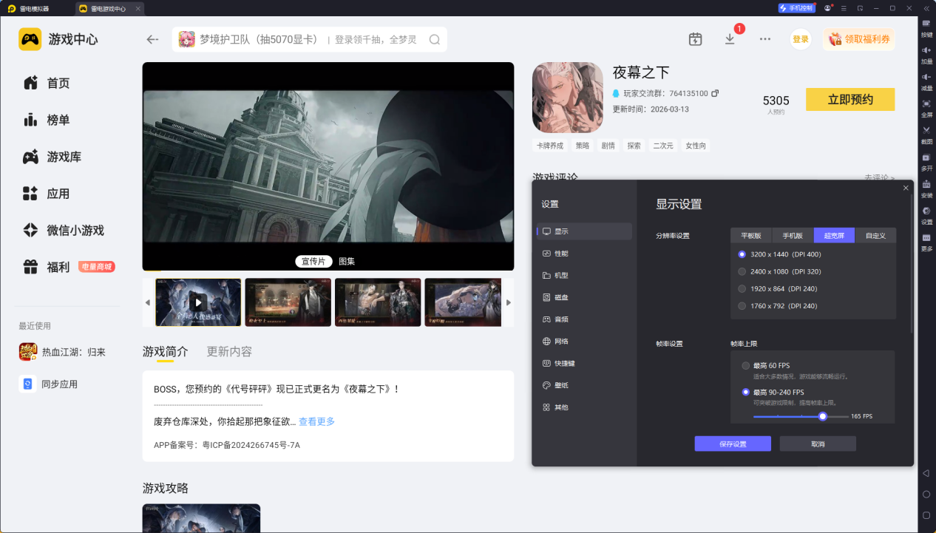Open 其他 other settings section

[x=584, y=407]
